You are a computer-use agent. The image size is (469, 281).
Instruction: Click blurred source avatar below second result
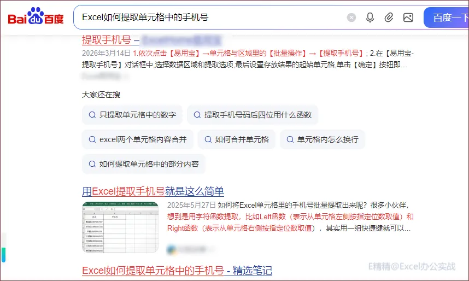pos(172,249)
